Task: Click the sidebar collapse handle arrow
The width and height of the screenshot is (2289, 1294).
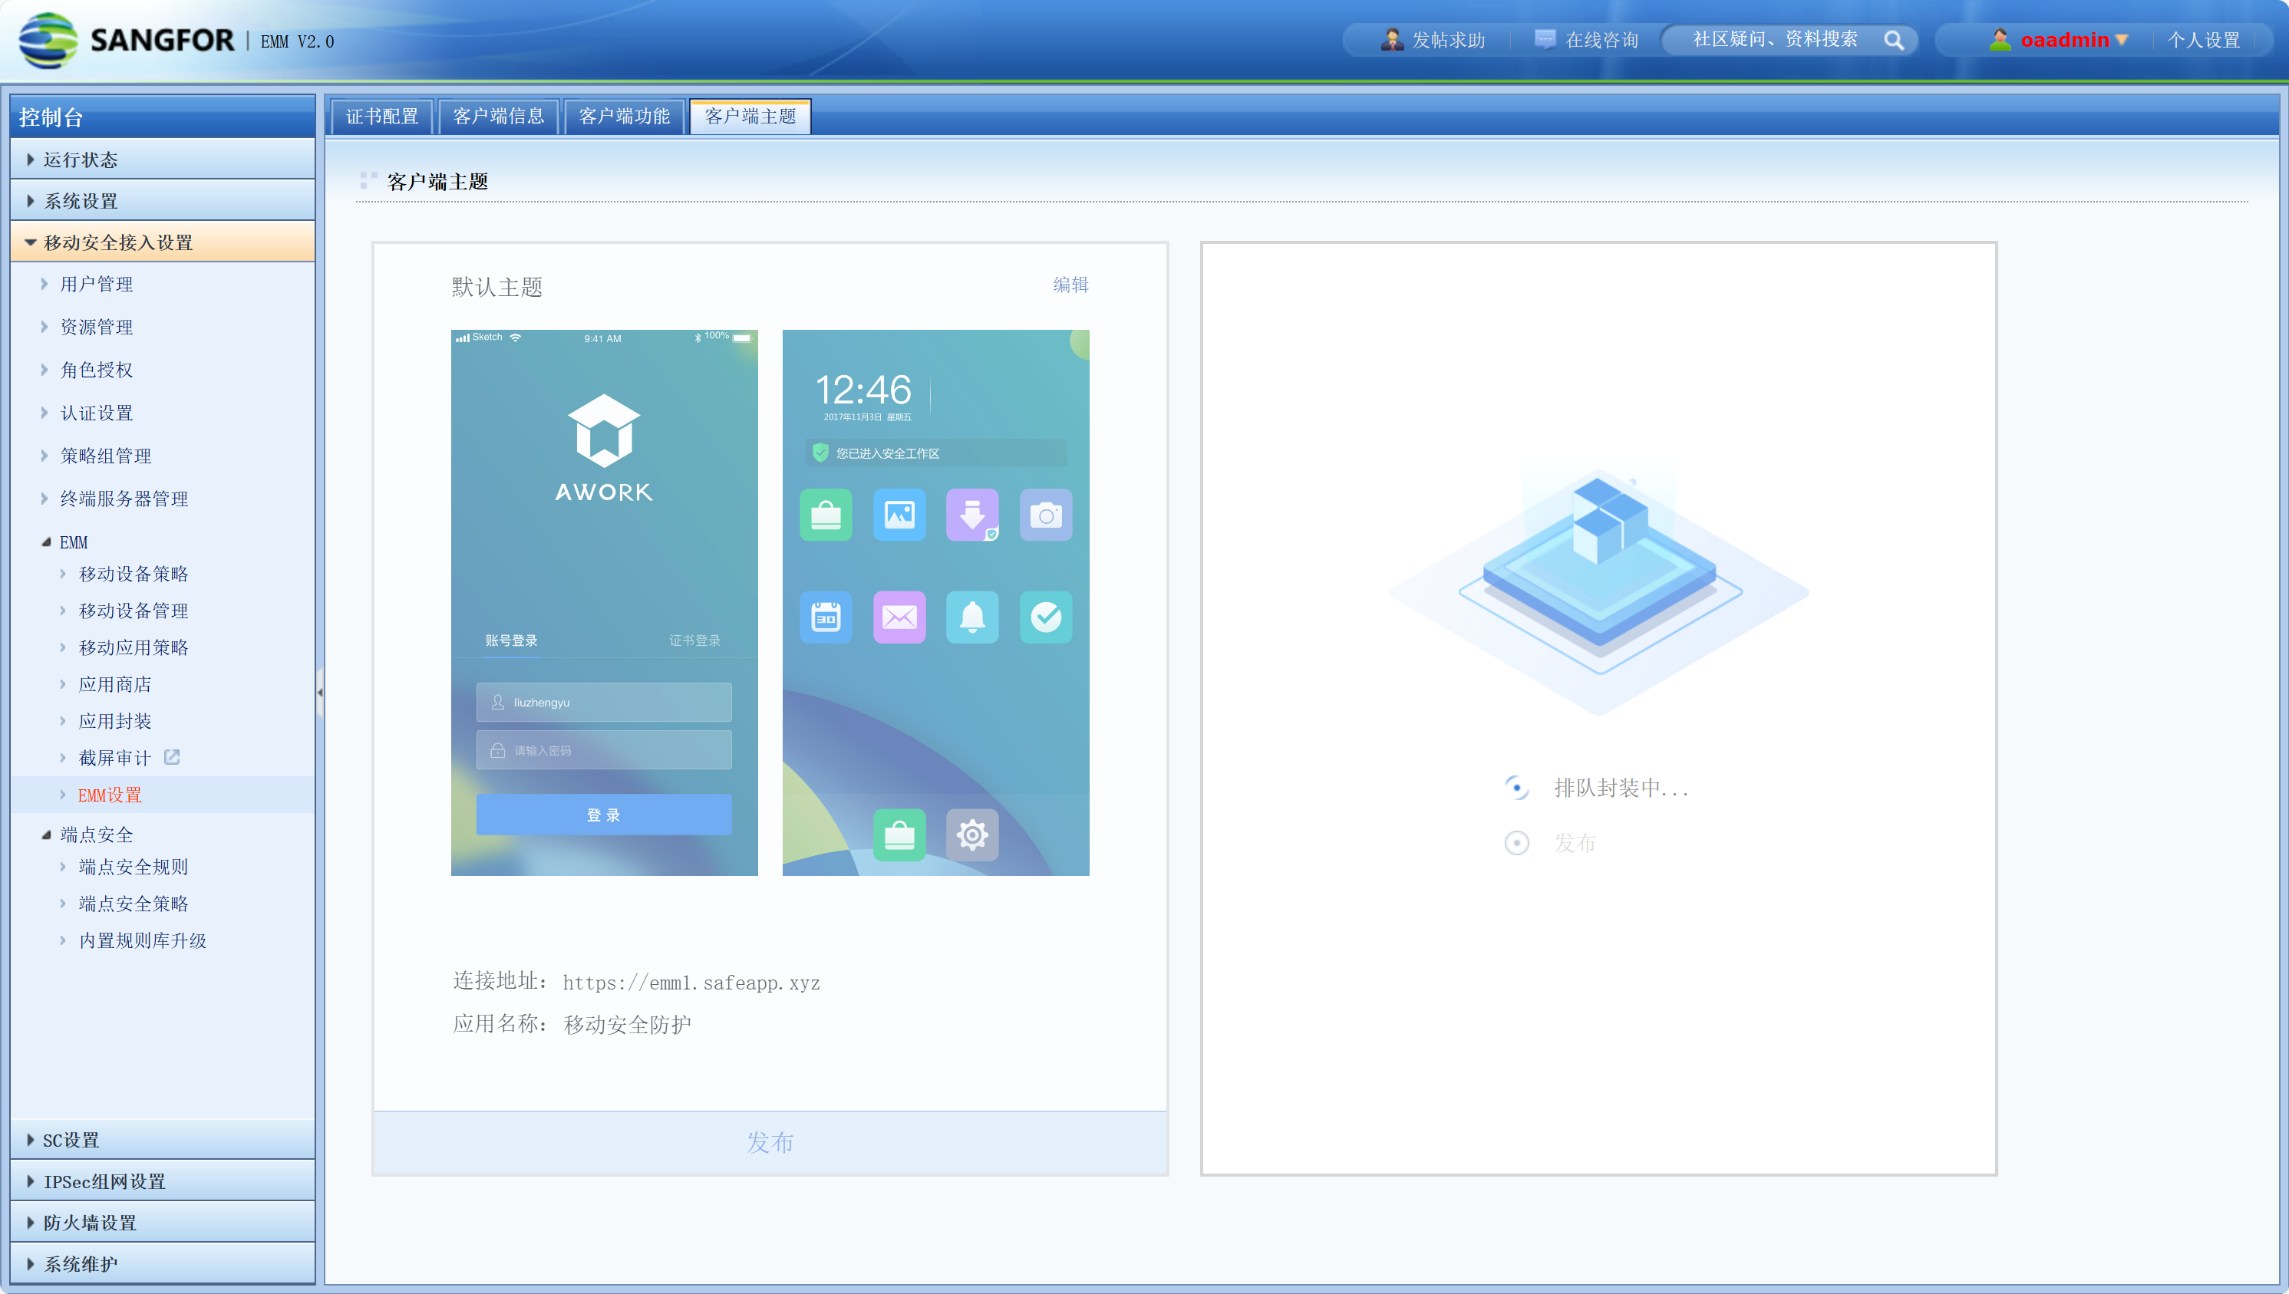Action: point(320,691)
